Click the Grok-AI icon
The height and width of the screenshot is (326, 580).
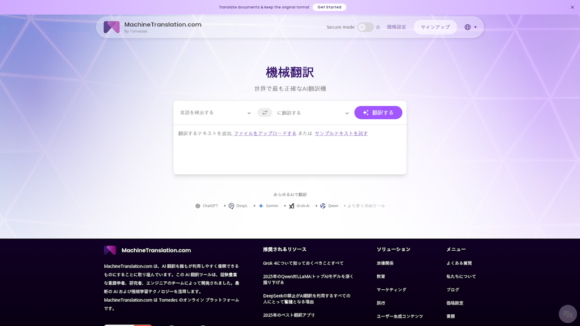point(292,206)
